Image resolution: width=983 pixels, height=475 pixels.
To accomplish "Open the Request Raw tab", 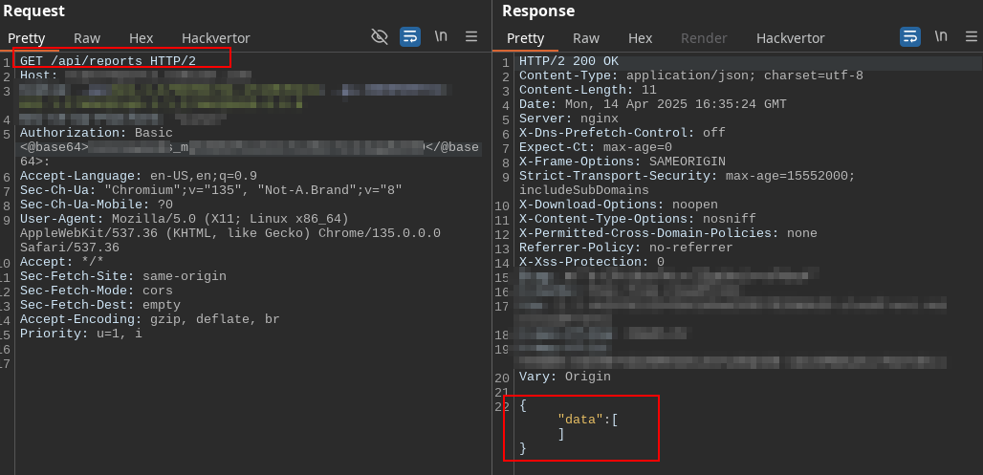I will point(86,38).
